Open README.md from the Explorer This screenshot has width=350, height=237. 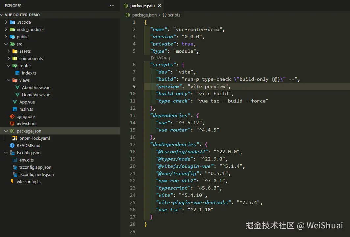pos(29,146)
